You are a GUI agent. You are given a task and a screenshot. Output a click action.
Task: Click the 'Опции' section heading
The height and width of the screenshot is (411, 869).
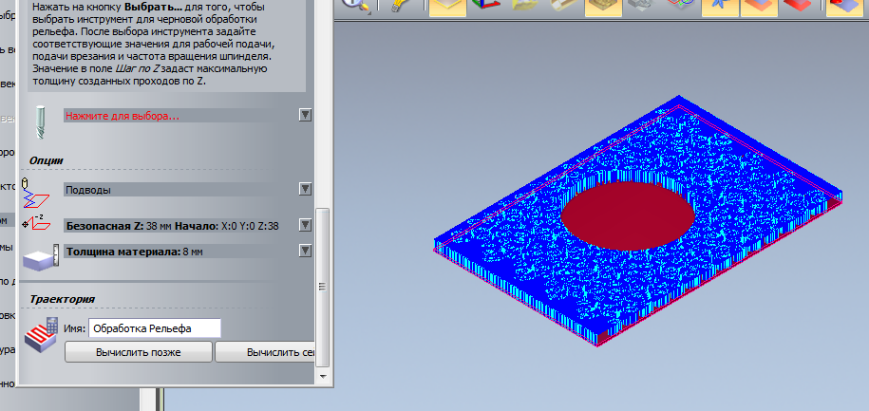tap(46, 160)
